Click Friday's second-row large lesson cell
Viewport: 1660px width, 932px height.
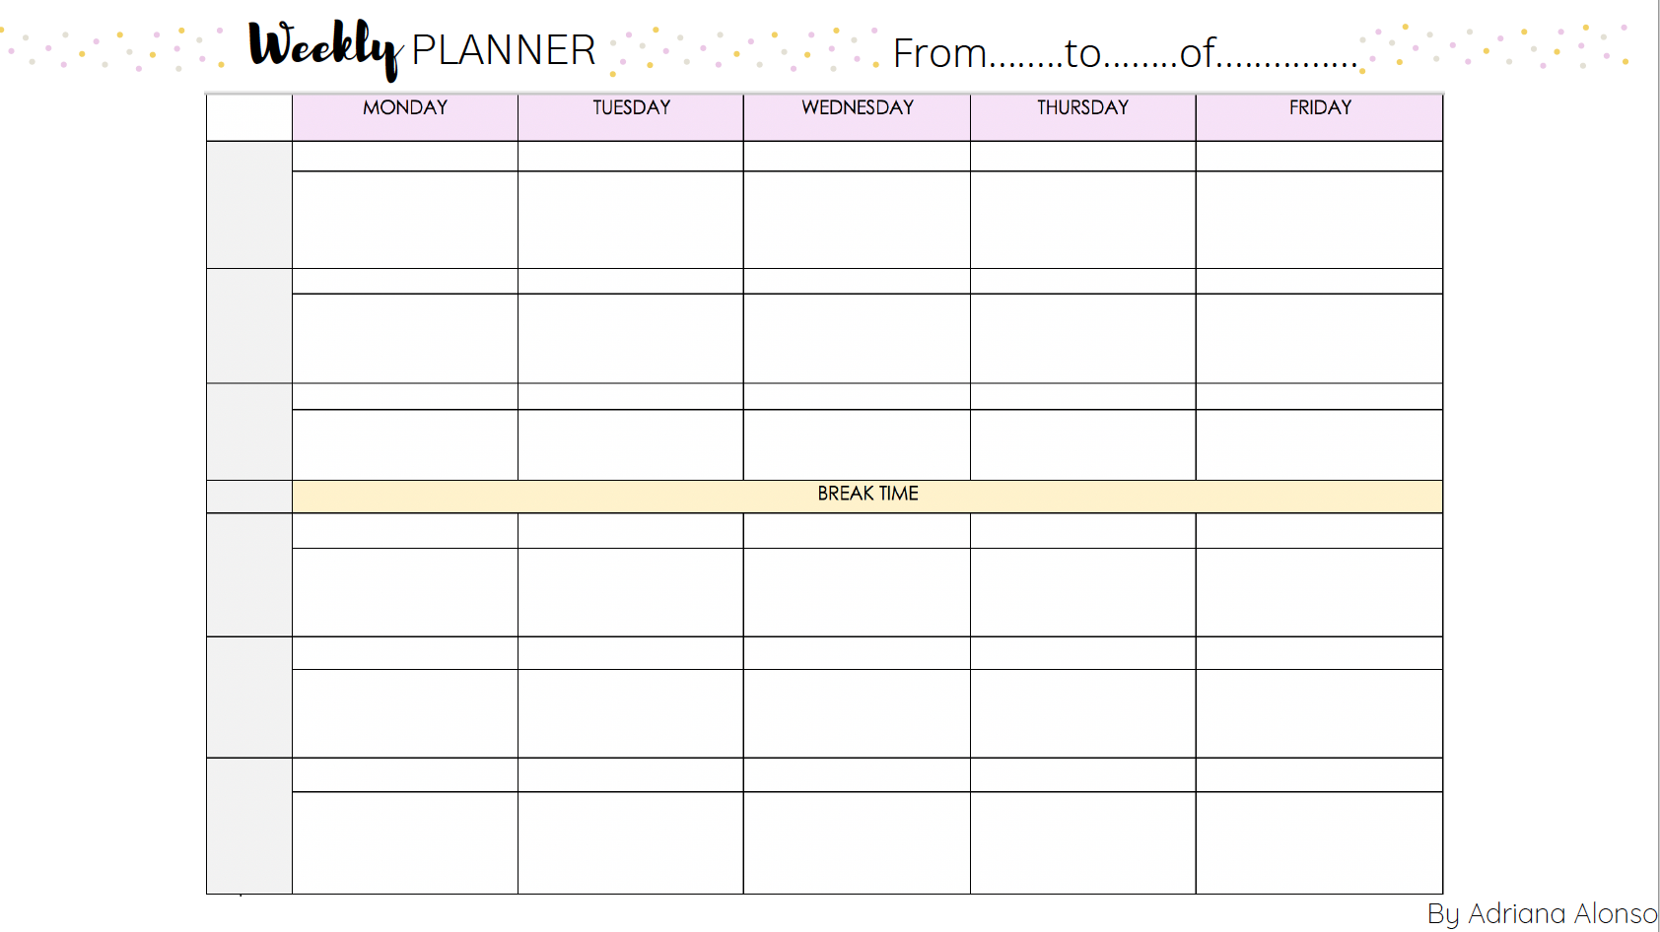click(1320, 339)
